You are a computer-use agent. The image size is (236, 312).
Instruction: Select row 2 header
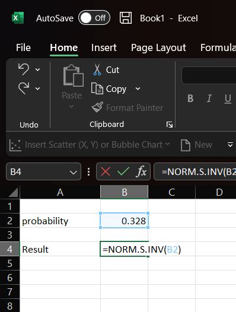click(x=9, y=221)
